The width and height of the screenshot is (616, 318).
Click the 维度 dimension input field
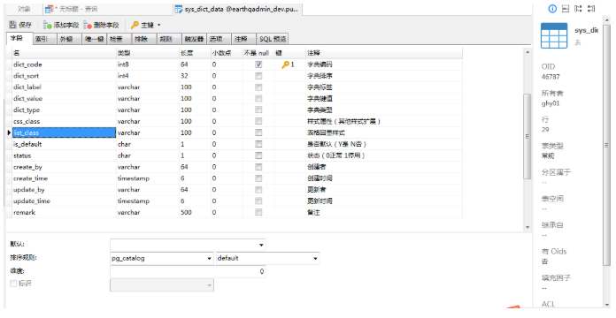[188, 271]
